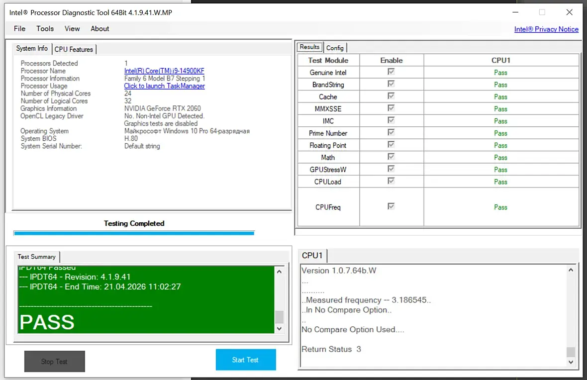Click Test Summary scroll up arrow

click(x=279, y=272)
